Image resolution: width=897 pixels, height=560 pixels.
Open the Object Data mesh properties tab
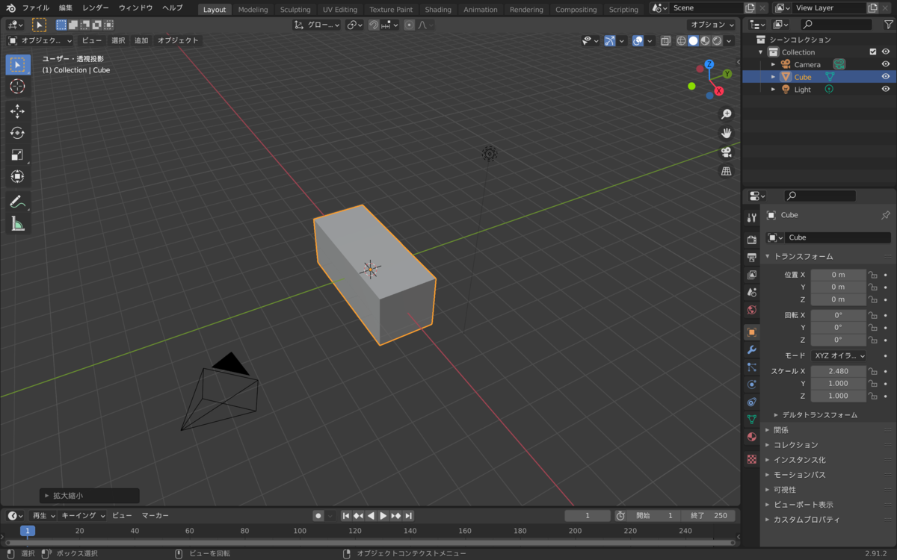tap(752, 420)
